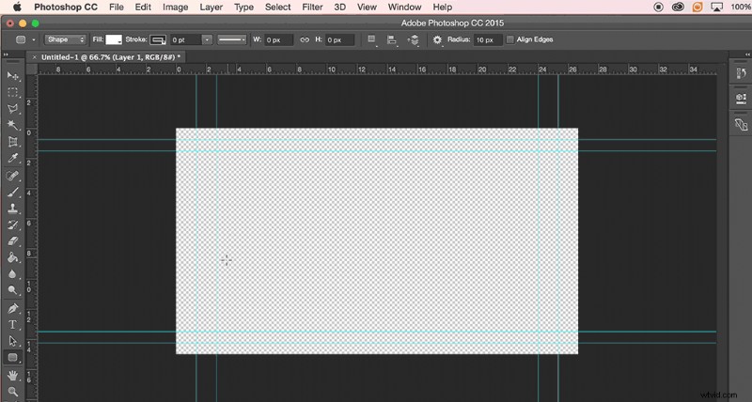
Task: Select the Zoom tool in toolbox
Action: (13, 392)
